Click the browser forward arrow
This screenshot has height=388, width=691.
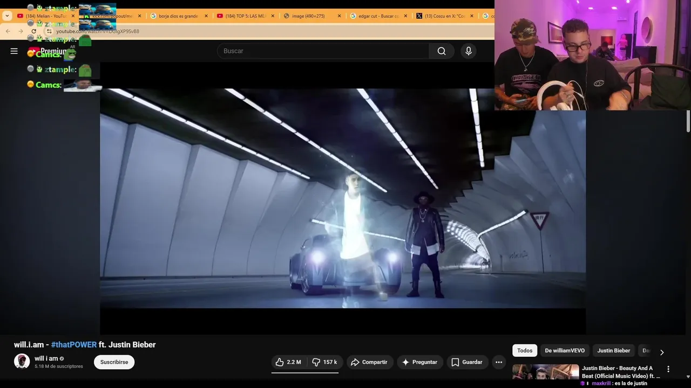coord(21,31)
